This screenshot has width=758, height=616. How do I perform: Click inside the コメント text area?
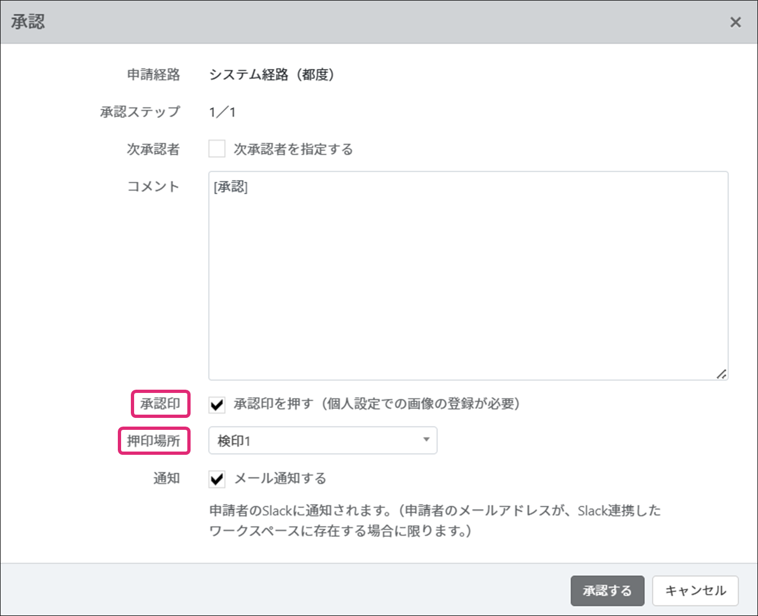point(468,282)
